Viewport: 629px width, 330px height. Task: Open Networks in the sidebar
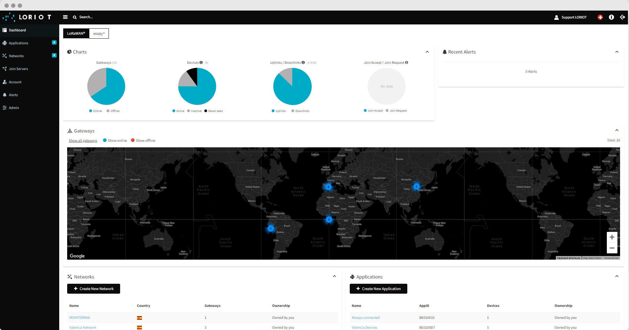point(29,56)
